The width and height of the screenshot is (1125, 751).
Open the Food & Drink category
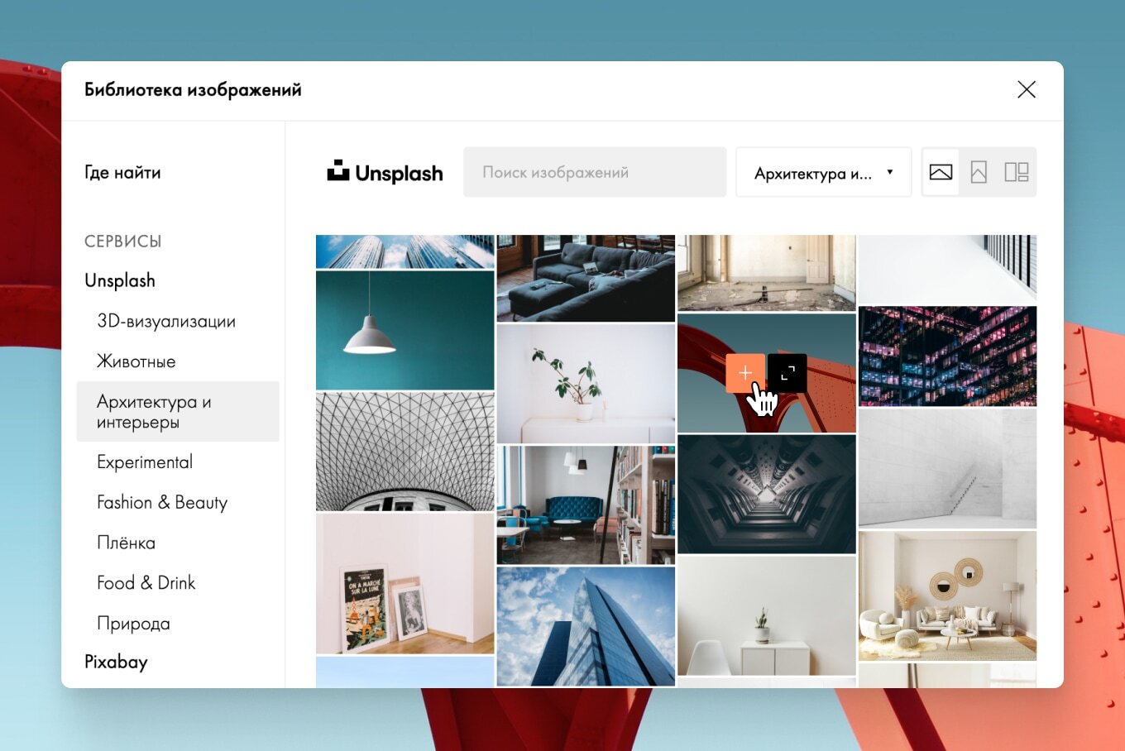[x=146, y=582]
